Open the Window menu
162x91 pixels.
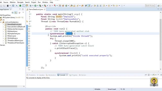(x=45, y=2)
